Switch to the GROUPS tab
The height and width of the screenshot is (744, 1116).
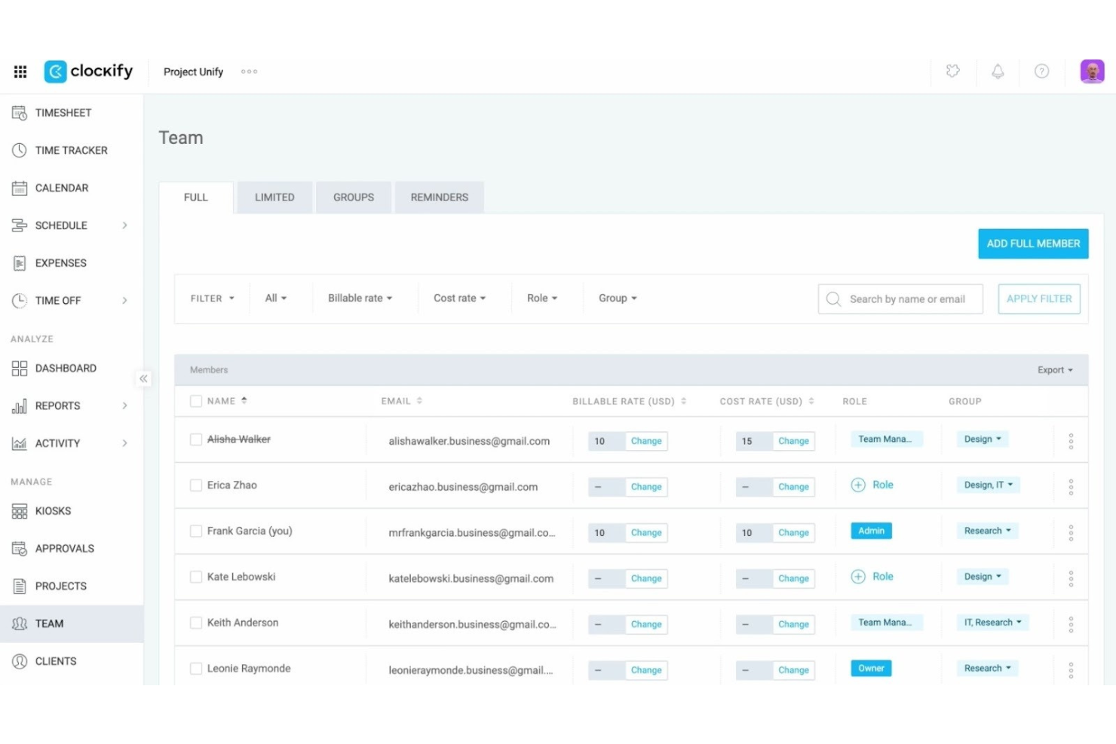pyautogui.click(x=353, y=197)
